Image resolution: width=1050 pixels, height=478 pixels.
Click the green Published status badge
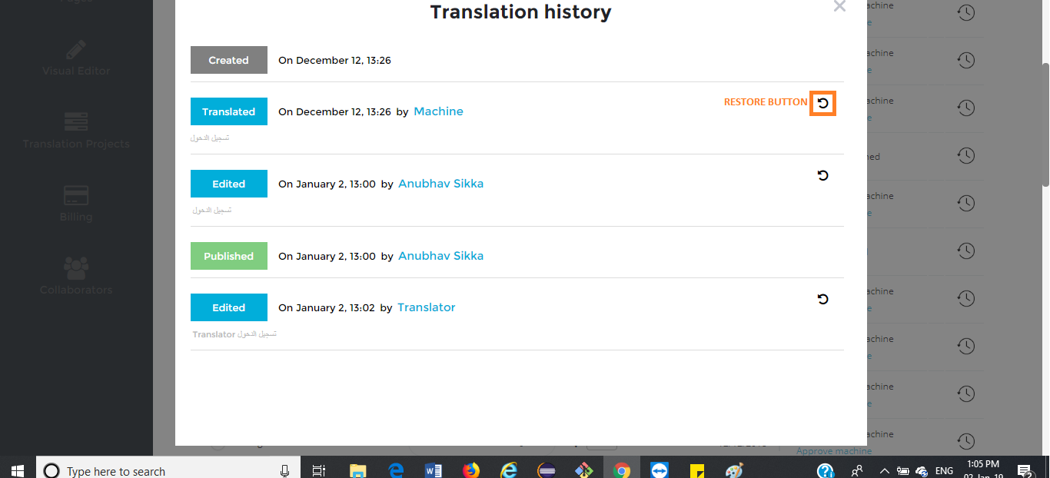pyautogui.click(x=228, y=256)
